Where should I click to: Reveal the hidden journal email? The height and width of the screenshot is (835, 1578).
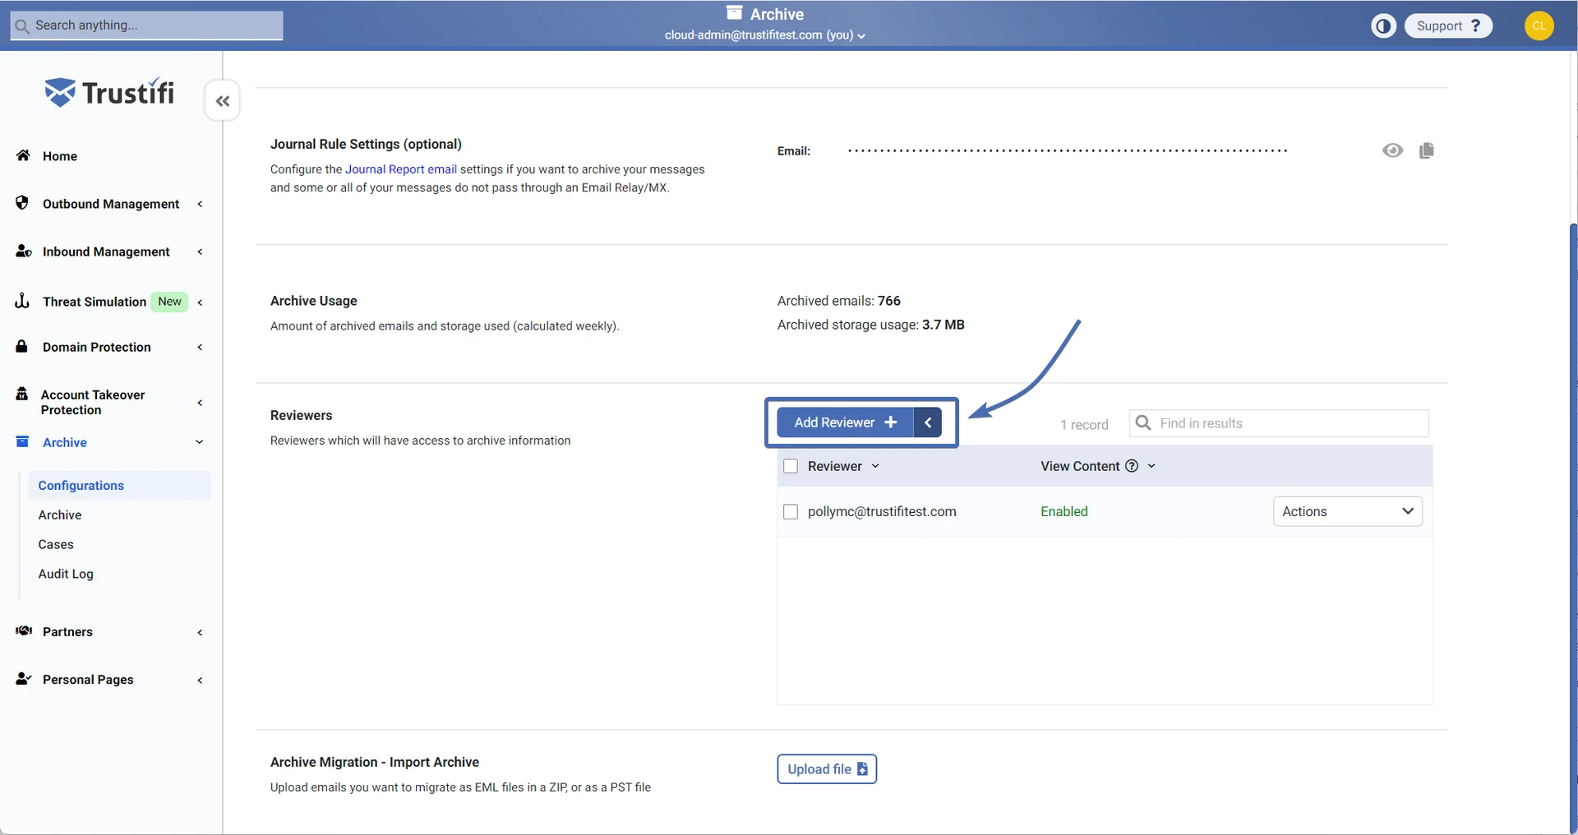(x=1392, y=150)
